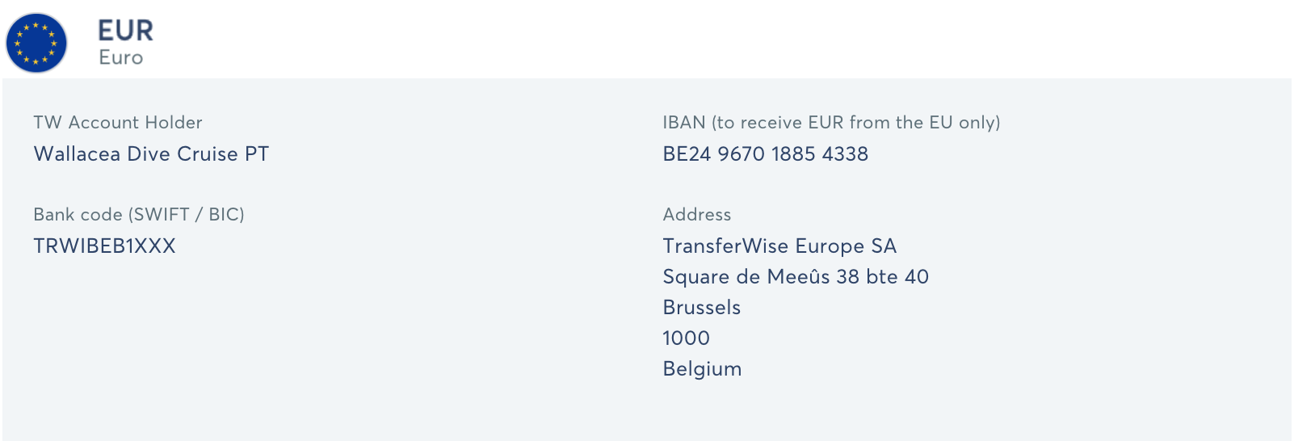Select the Wallacea Dive Cruise PT name
1294x441 pixels.
click(151, 154)
